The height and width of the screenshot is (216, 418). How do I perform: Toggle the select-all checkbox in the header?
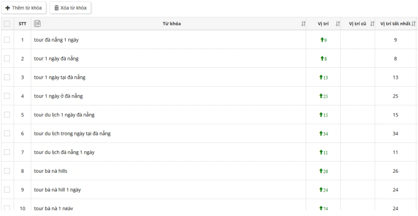pos(7,23)
